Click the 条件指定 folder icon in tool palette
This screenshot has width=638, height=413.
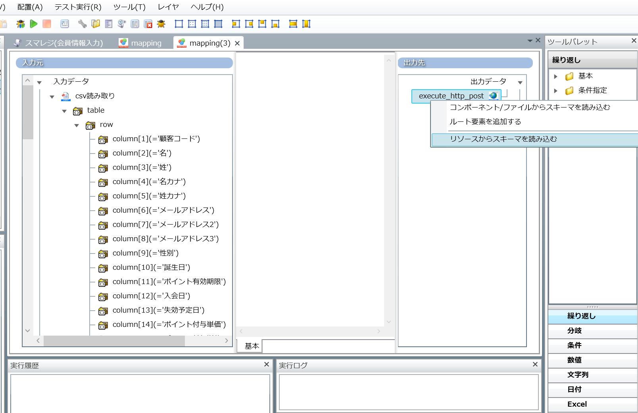[569, 90]
